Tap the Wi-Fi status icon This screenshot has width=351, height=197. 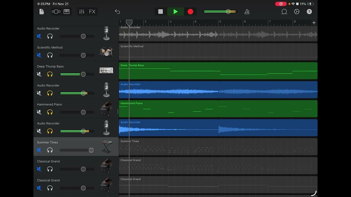coord(293,4)
